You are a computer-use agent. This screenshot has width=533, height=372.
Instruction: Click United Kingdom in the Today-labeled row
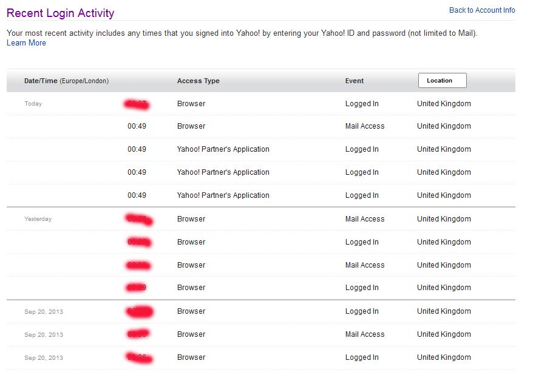point(444,104)
